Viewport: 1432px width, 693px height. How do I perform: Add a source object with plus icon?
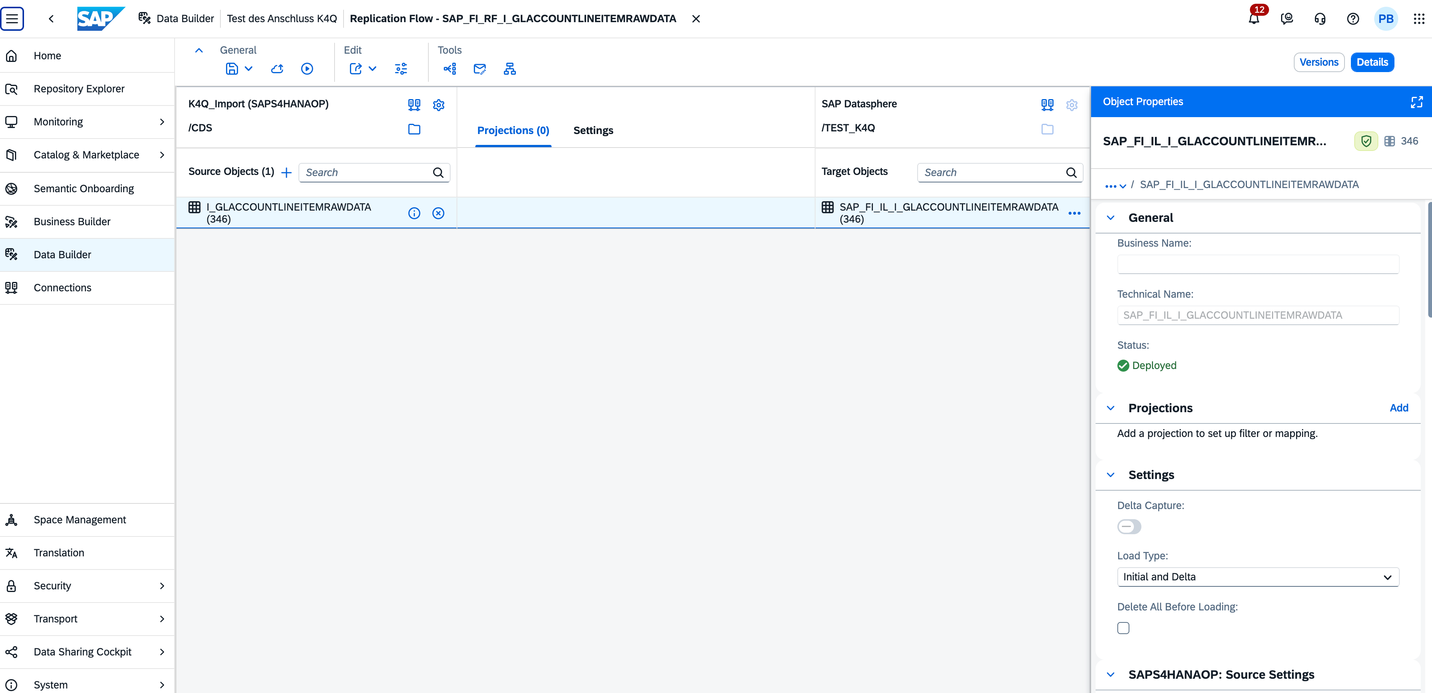click(x=286, y=172)
